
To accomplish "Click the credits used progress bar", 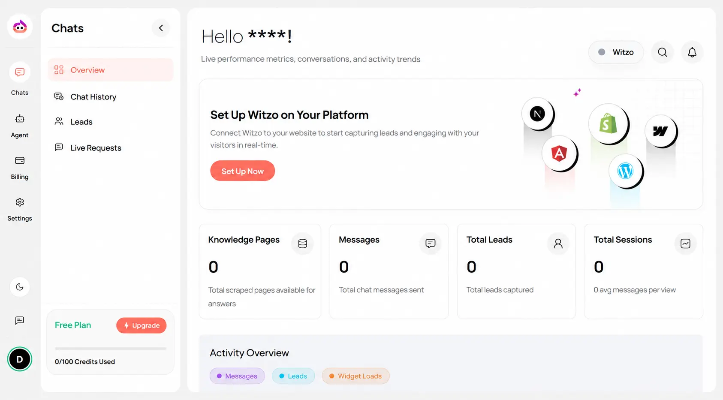I will 111,349.
